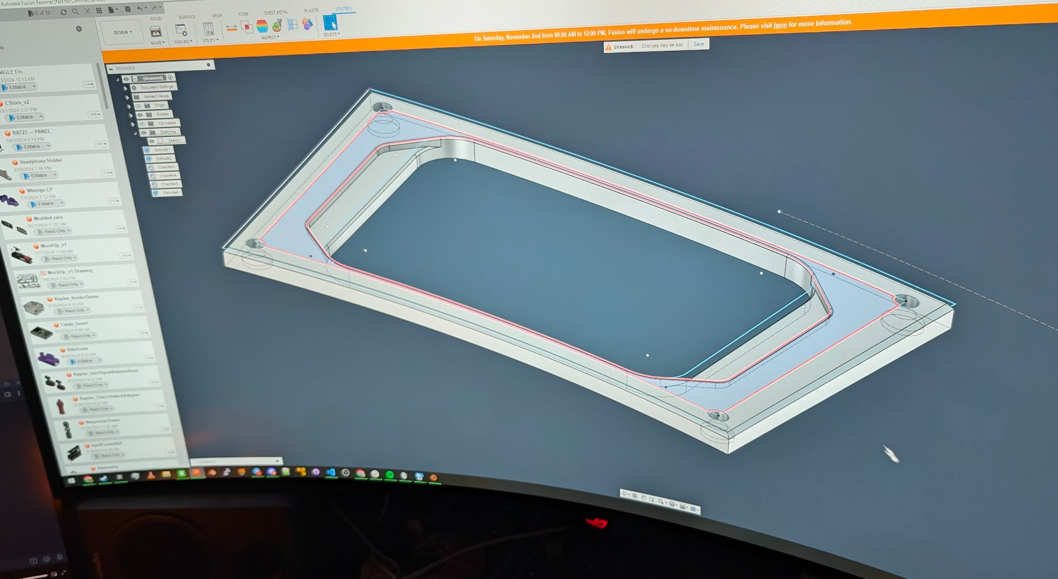
Task: Select the Extrude6 feature
Action: coord(167,193)
